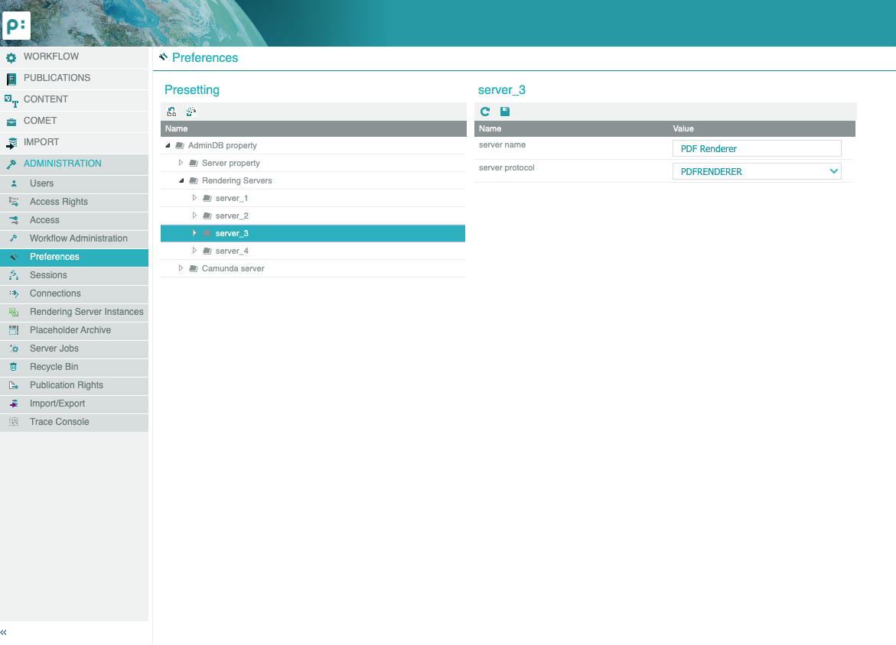The width and height of the screenshot is (896, 645).
Task: Open the PUBLICATIONS menu section
Action: tap(57, 78)
